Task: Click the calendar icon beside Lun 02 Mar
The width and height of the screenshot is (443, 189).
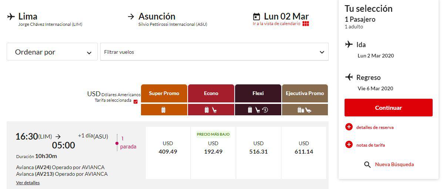Action: pos(256,17)
